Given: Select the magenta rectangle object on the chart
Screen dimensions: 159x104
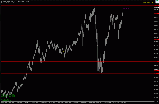Looking at the screenshot, I should [x=123, y=6].
